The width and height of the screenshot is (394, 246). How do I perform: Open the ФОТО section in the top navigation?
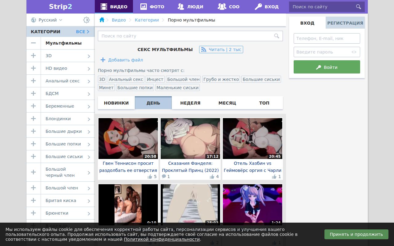[x=152, y=6]
